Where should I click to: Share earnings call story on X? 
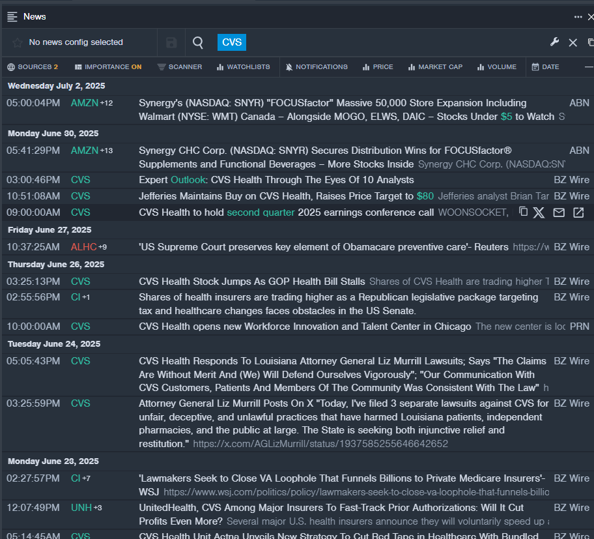(x=539, y=212)
